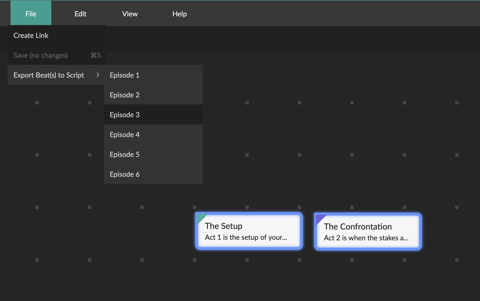Select Episode 1 in export submenu
This screenshot has height=301, width=480.
(153, 75)
